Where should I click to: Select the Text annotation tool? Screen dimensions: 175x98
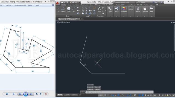pos(99,10)
